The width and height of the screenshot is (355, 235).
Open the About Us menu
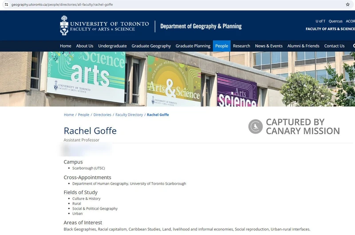pyautogui.click(x=85, y=46)
